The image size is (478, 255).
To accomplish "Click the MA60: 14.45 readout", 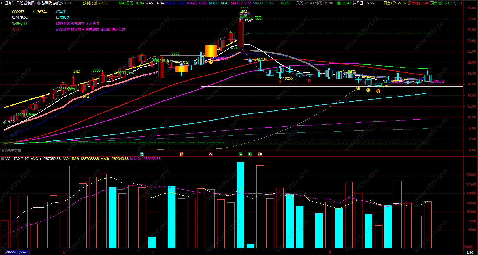I will [219, 3].
